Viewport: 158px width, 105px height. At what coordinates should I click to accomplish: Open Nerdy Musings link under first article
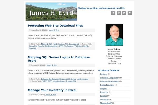coord(58,44)
